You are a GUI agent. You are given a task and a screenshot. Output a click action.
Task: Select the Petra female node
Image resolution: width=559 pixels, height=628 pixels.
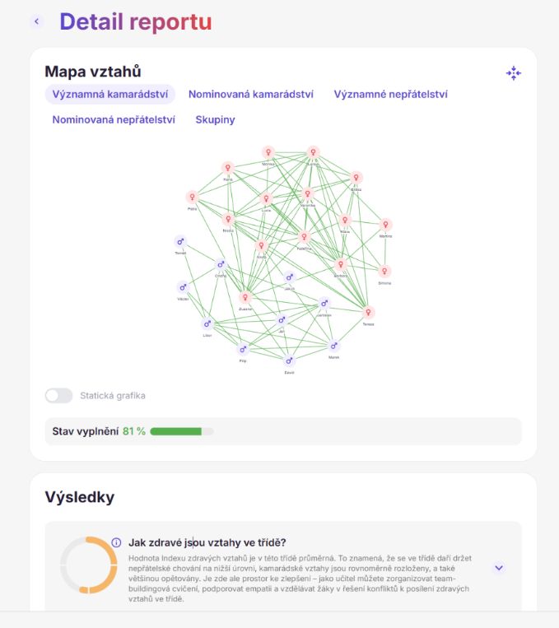coord(192,197)
